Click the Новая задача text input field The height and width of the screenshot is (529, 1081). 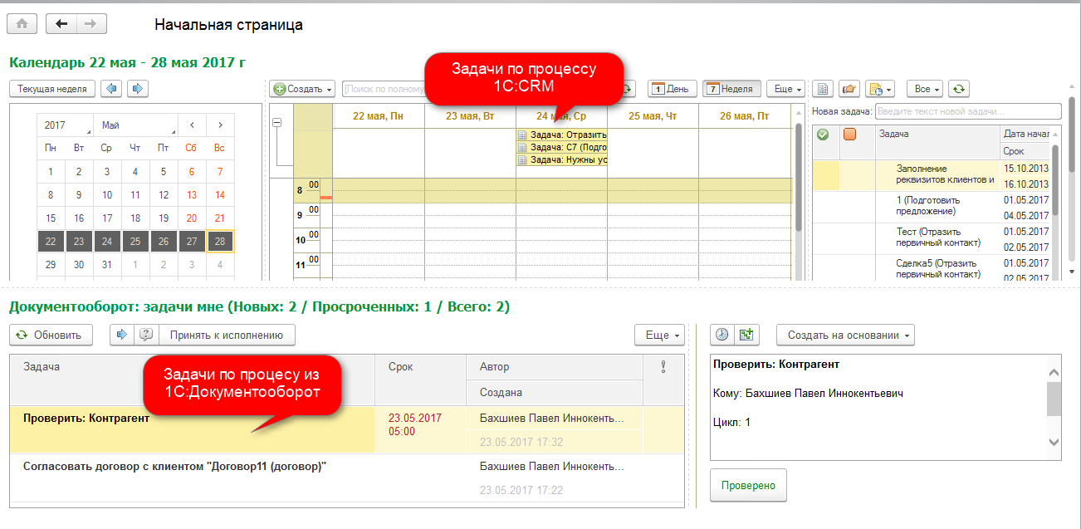[967, 111]
